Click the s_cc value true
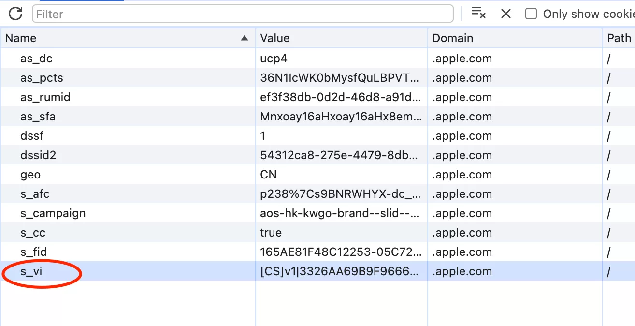Image resolution: width=635 pixels, height=326 pixels. 271,233
